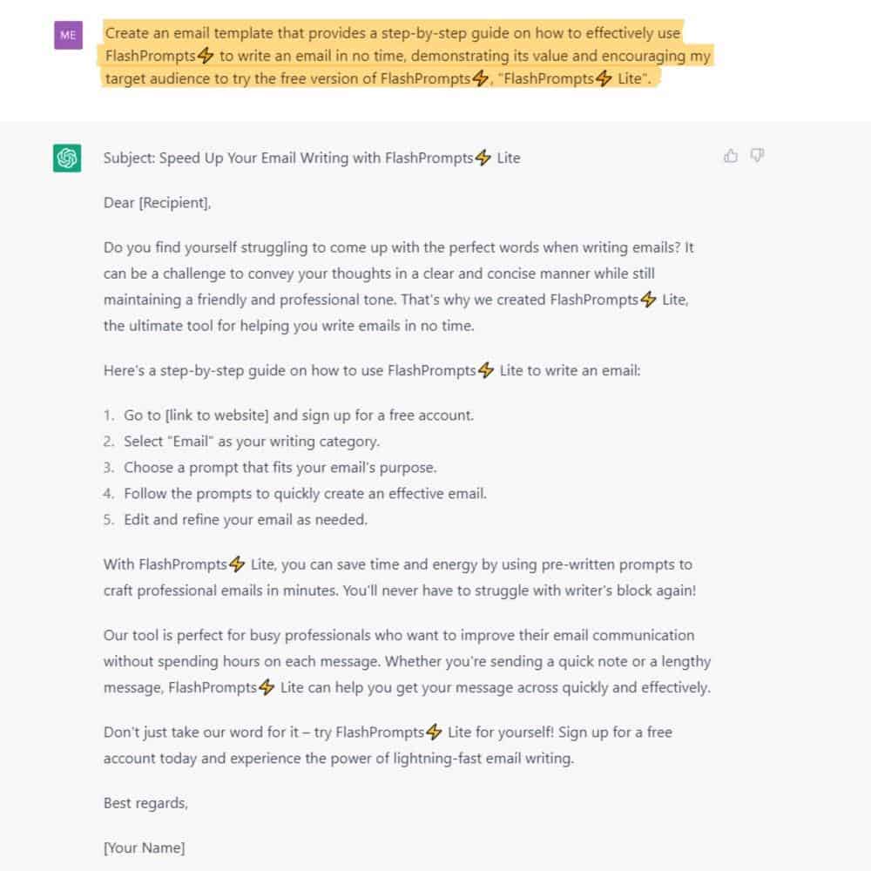871x871 pixels.
Task: Click the lightning bolt after 'Here's a step-by-step guide on how to use FlashPrompts'
Action: click(x=486, y=370)
